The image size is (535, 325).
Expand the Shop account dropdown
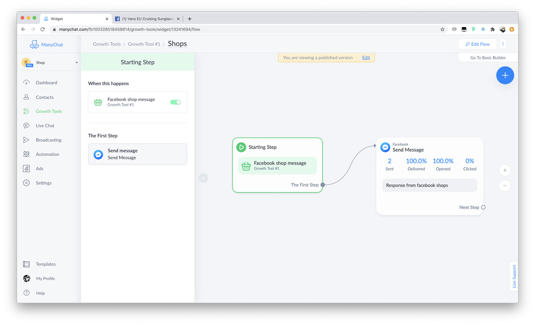pos(77,63)
